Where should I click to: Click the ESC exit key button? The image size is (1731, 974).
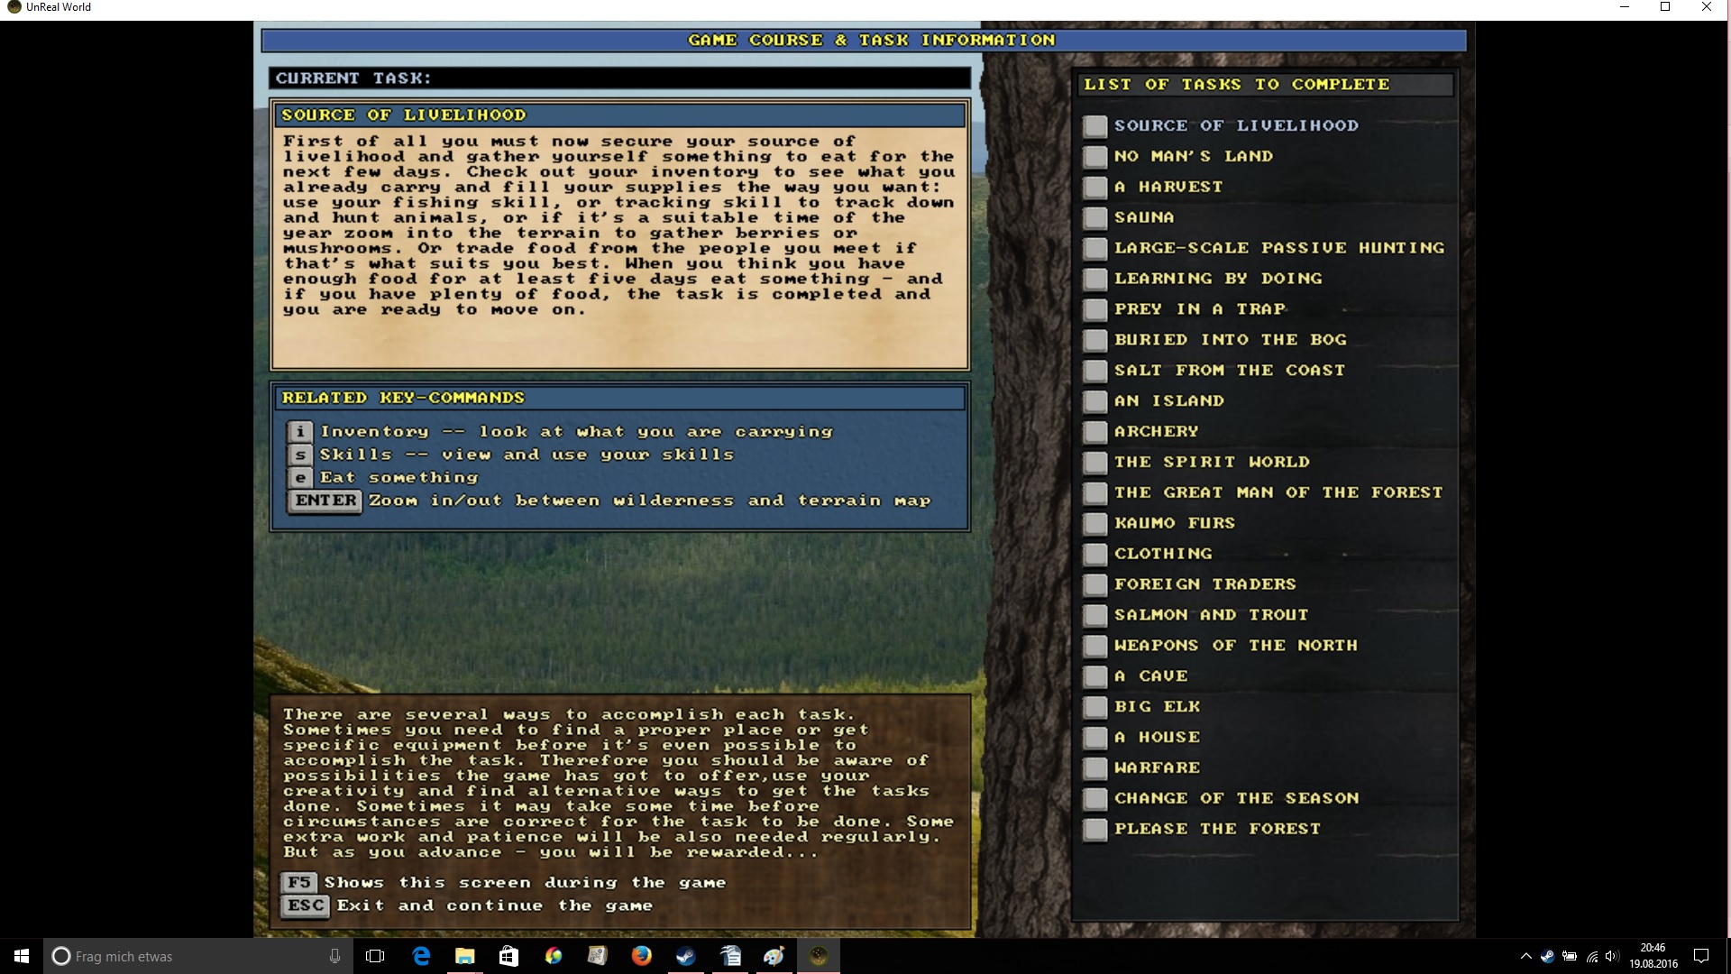306,905
